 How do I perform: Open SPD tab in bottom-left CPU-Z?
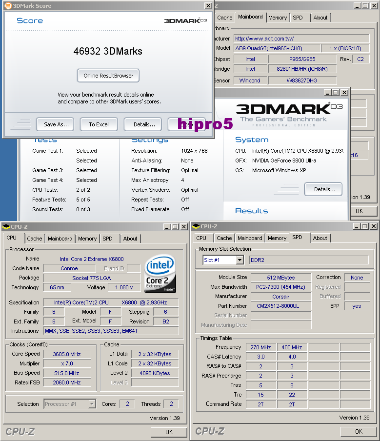point(107,239)
